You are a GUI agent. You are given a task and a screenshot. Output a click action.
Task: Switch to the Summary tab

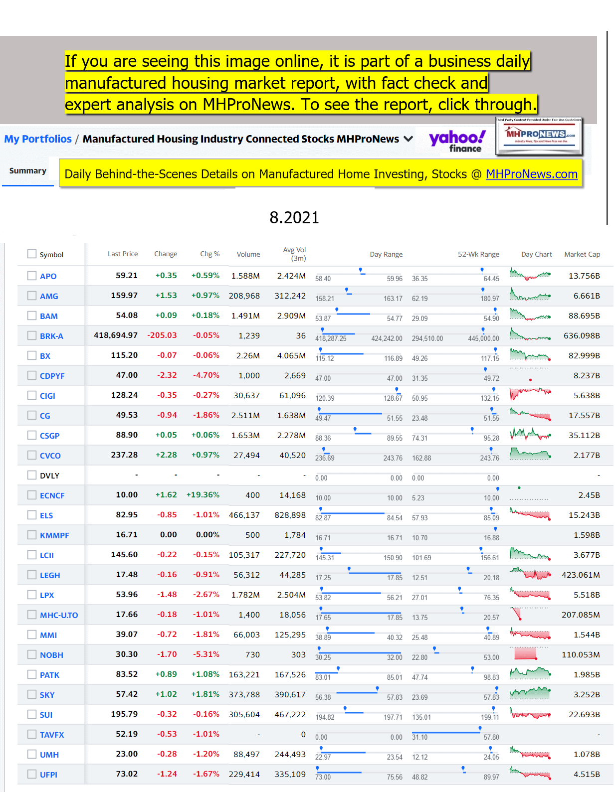(x=28, y=171)
